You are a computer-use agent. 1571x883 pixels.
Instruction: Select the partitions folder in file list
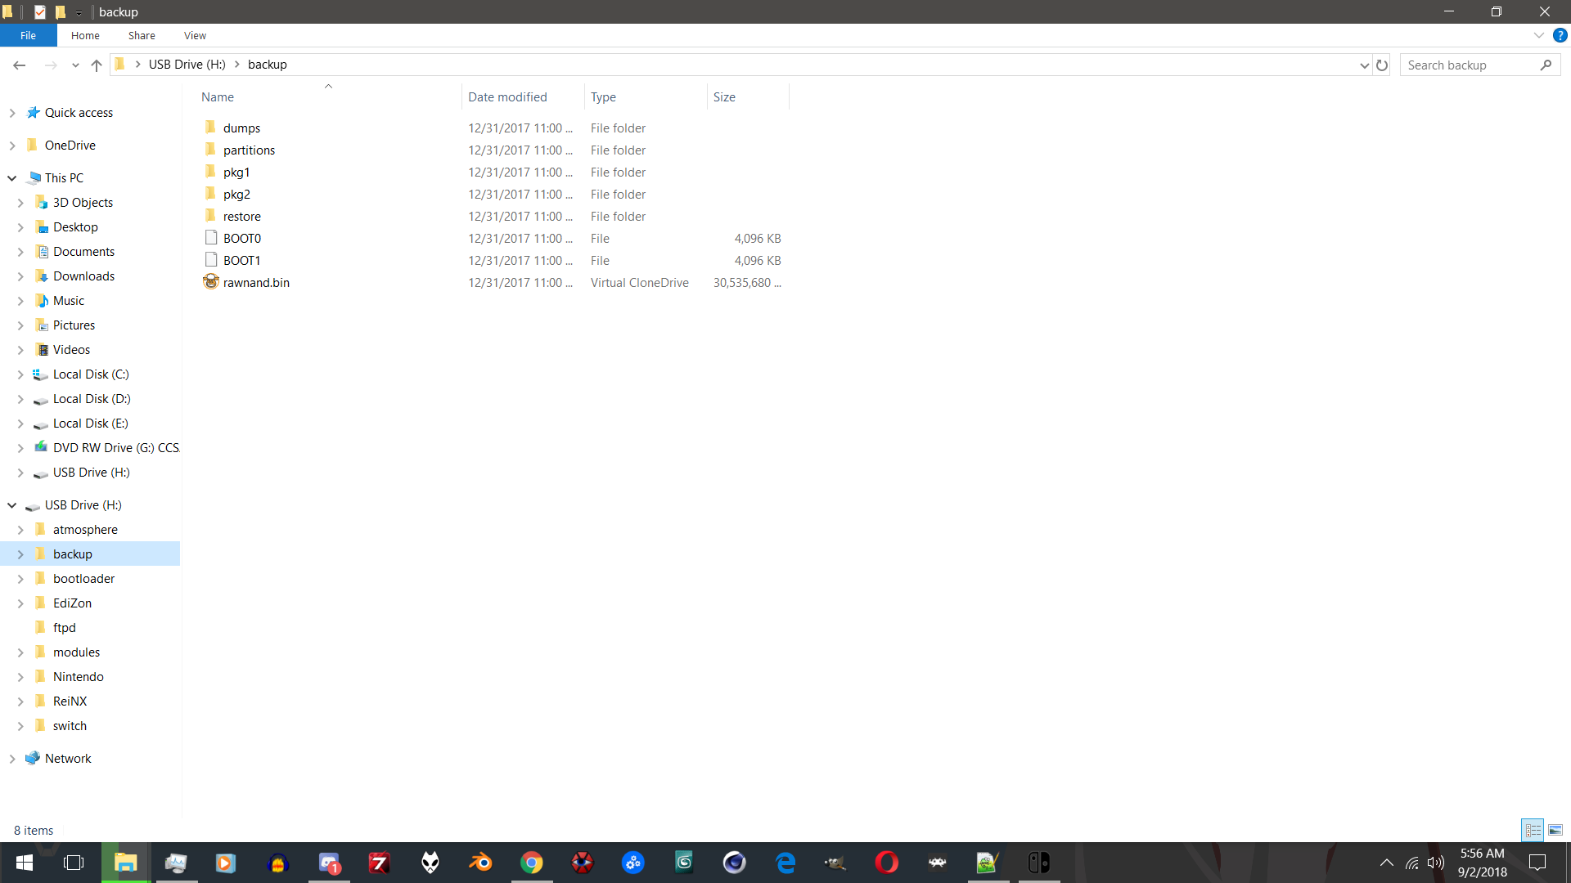click(x=249, y=150)
